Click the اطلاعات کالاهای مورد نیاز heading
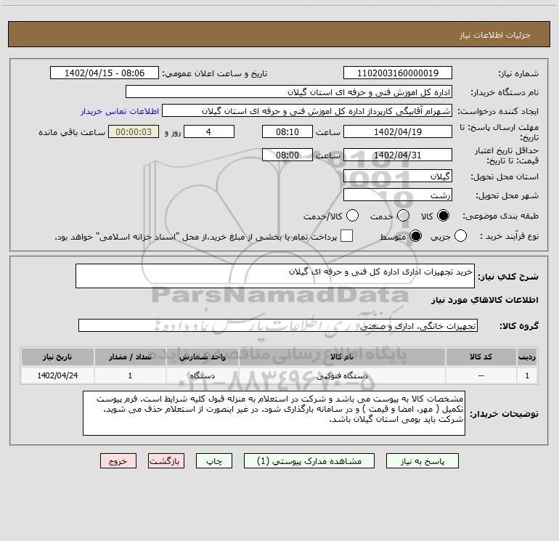559x541 pixels. click(x=485, y=300)
